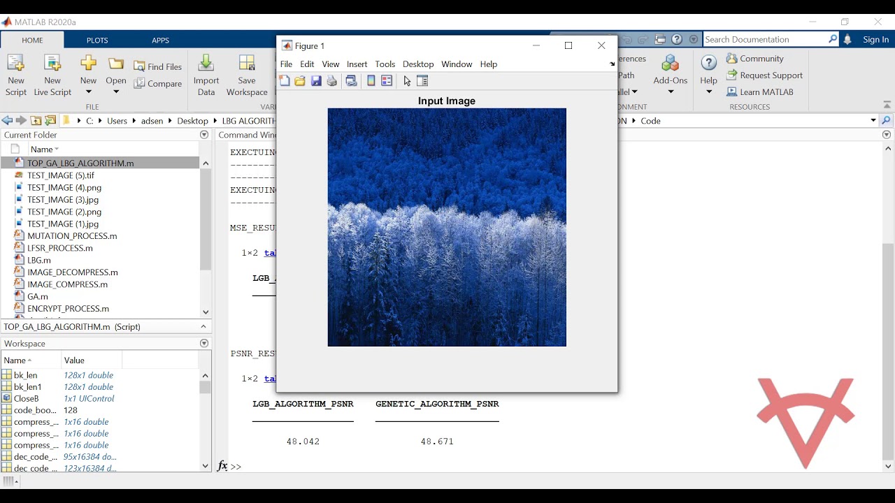Go back using the folder back arrow
The image size is (895, 503).
pos(7,120)
